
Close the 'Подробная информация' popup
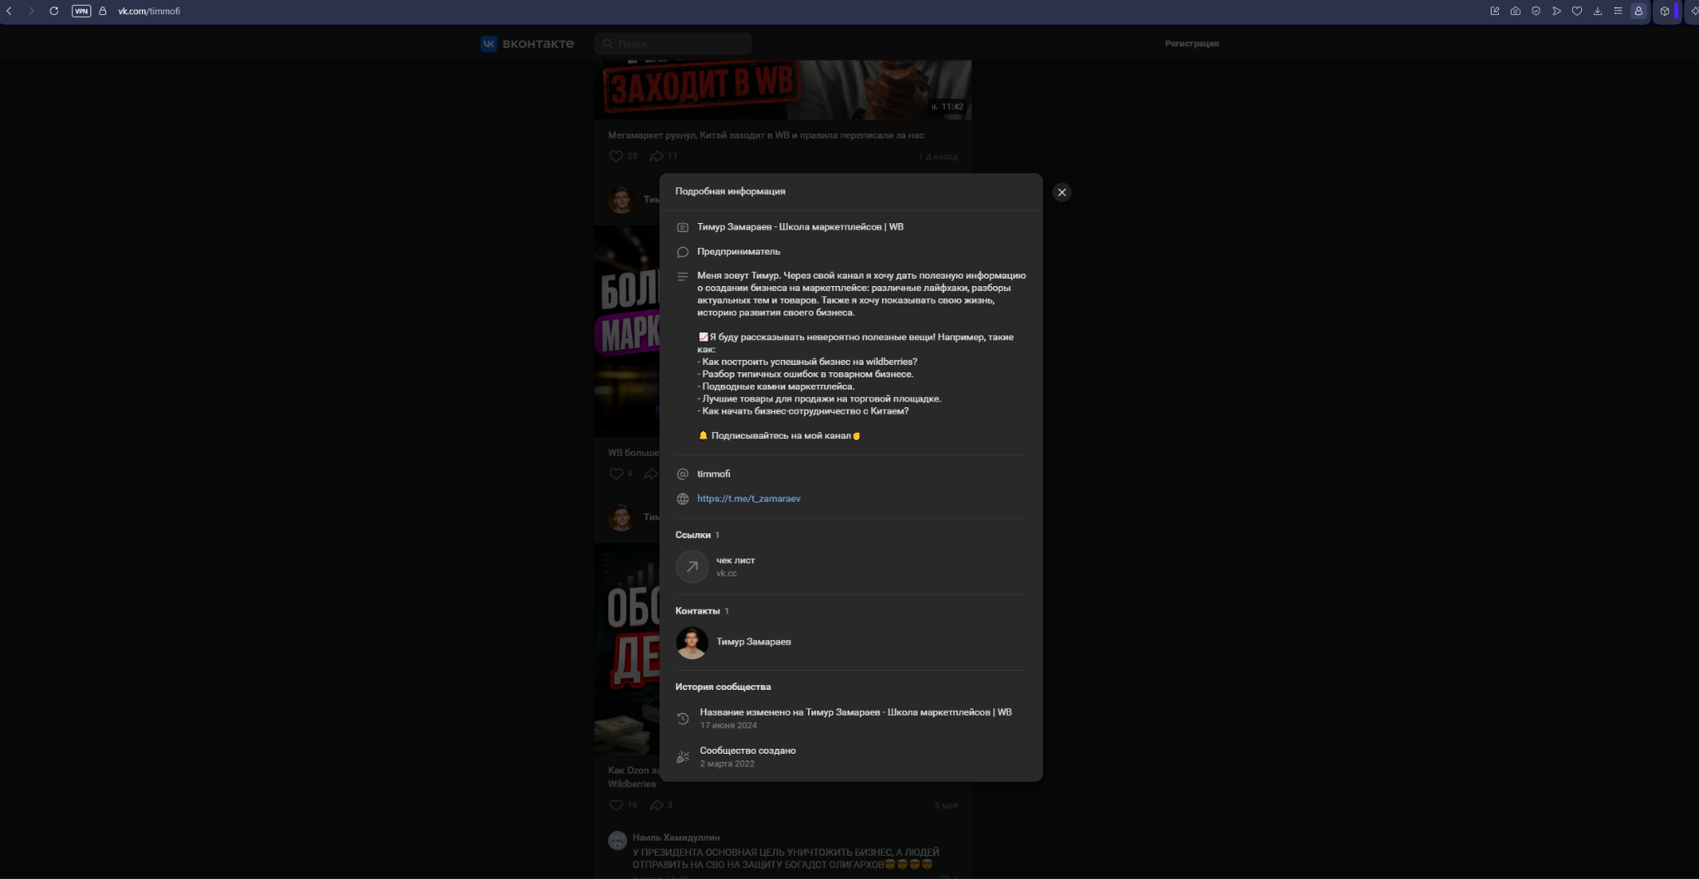1062,192
